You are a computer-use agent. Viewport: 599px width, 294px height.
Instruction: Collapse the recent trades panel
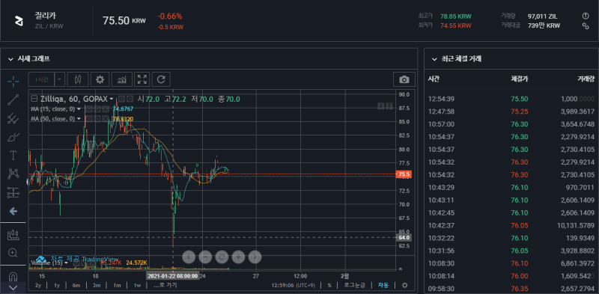tap(434, 59)
